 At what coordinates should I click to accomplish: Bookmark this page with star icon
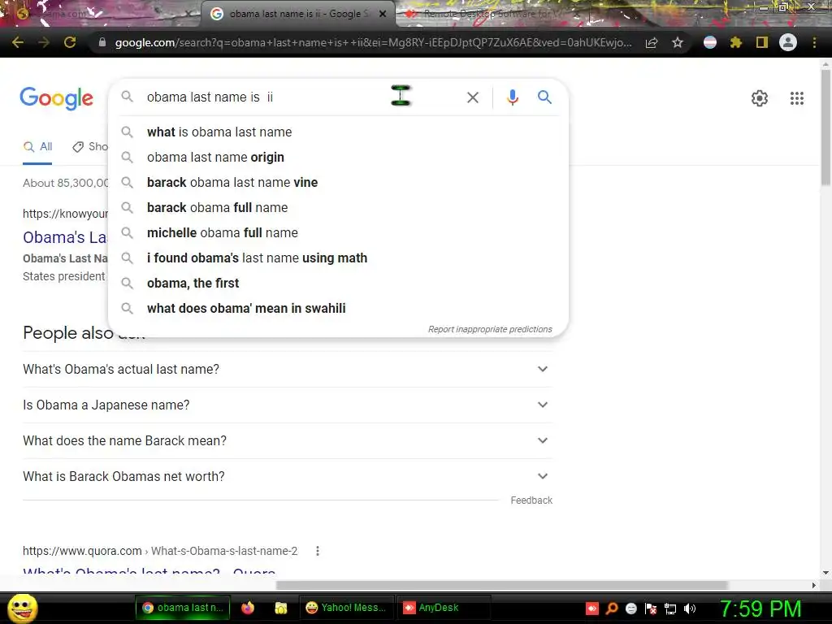point(678,42)
